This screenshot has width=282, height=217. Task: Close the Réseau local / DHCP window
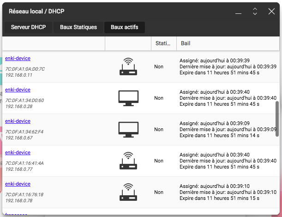(x=271, y=12)
